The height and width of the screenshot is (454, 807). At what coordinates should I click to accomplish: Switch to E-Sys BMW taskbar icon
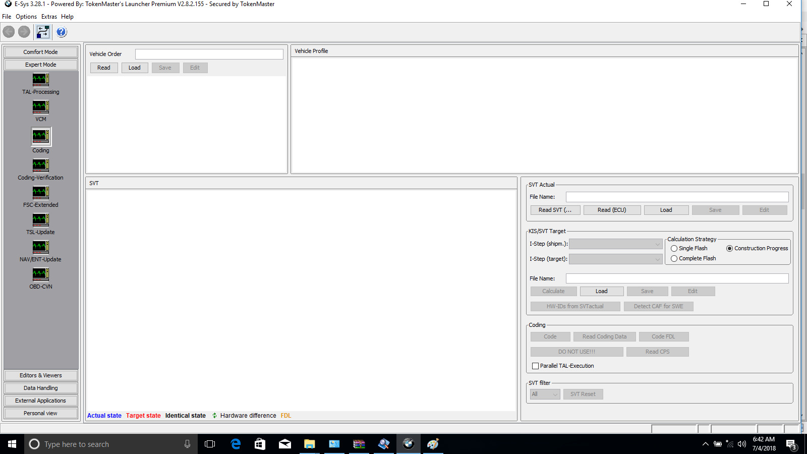pos(409,444)
